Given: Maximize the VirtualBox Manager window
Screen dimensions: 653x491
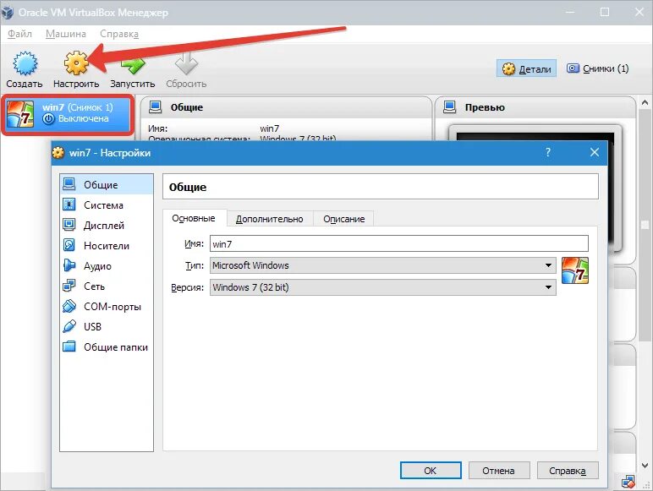Looking at the screenshot, I should point(605,13).
